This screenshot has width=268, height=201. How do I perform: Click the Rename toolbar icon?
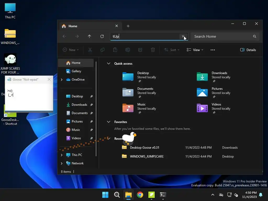128,50
